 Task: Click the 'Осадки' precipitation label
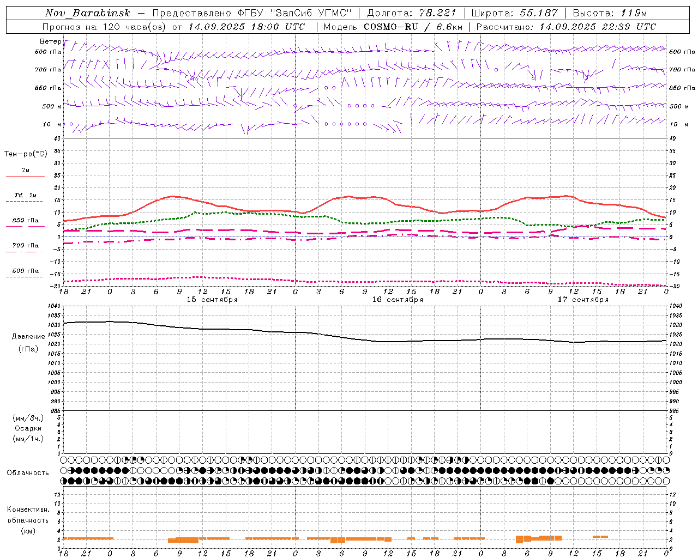[x=28, y=428]
